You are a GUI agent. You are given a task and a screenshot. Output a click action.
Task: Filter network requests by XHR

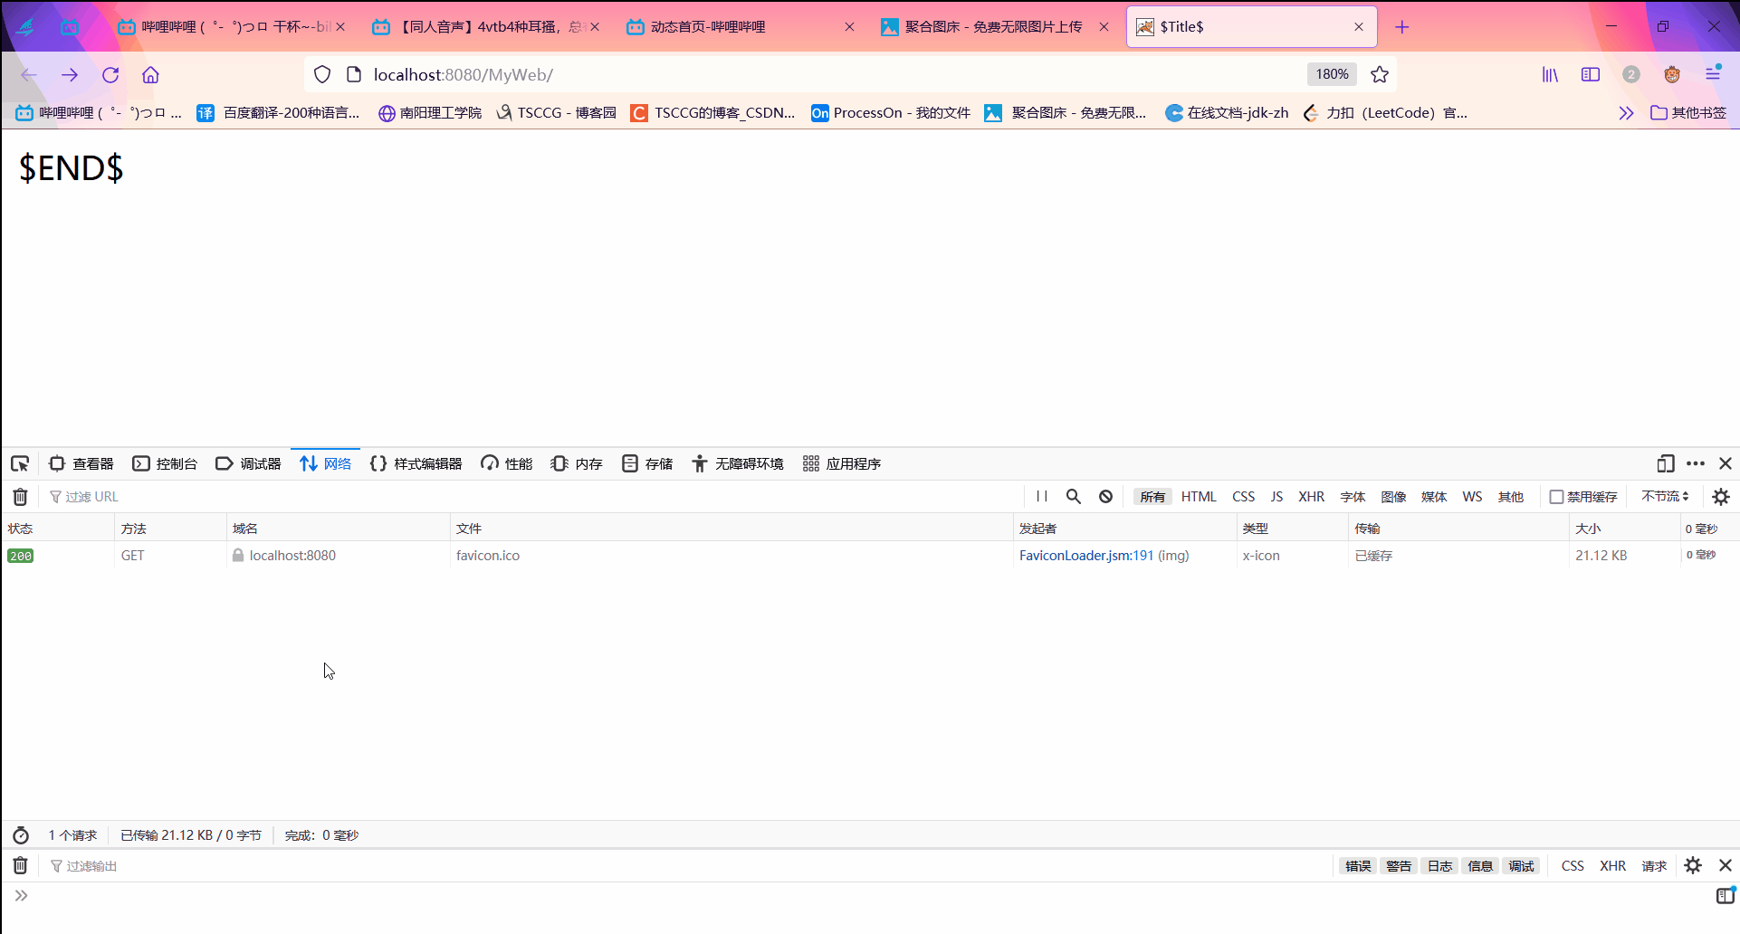[1311, 497]
